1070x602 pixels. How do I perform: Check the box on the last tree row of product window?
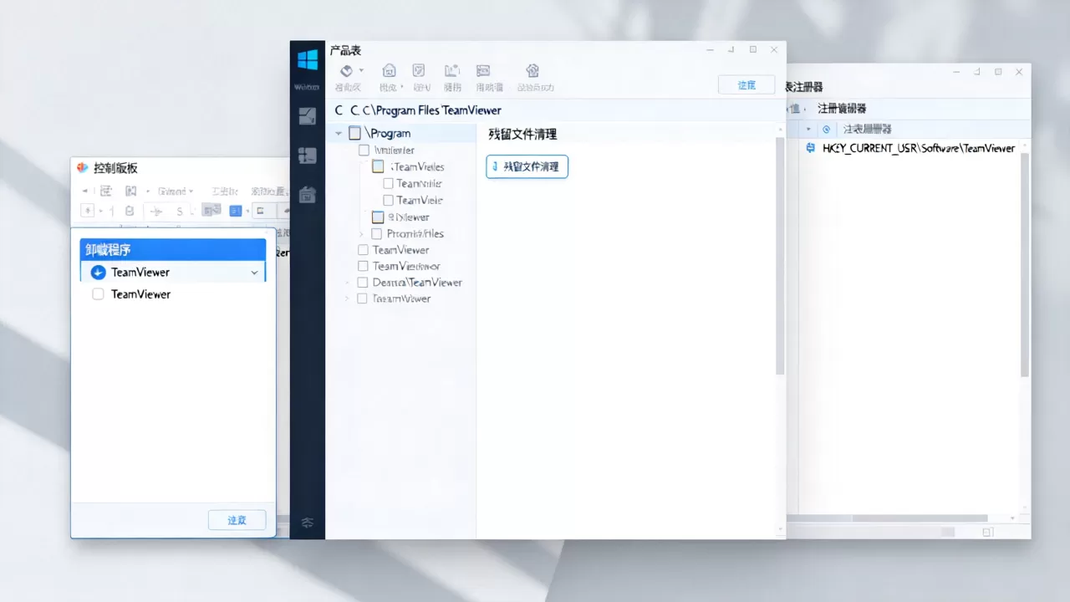coord(363,298)
